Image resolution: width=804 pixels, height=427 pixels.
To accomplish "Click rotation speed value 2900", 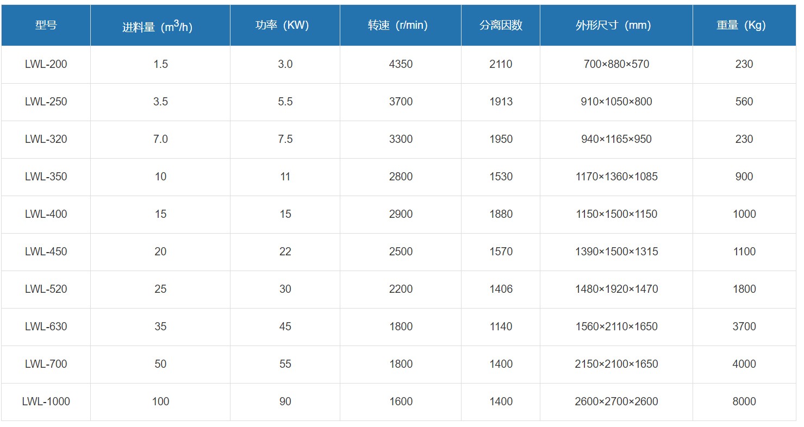I will [401, 214].
